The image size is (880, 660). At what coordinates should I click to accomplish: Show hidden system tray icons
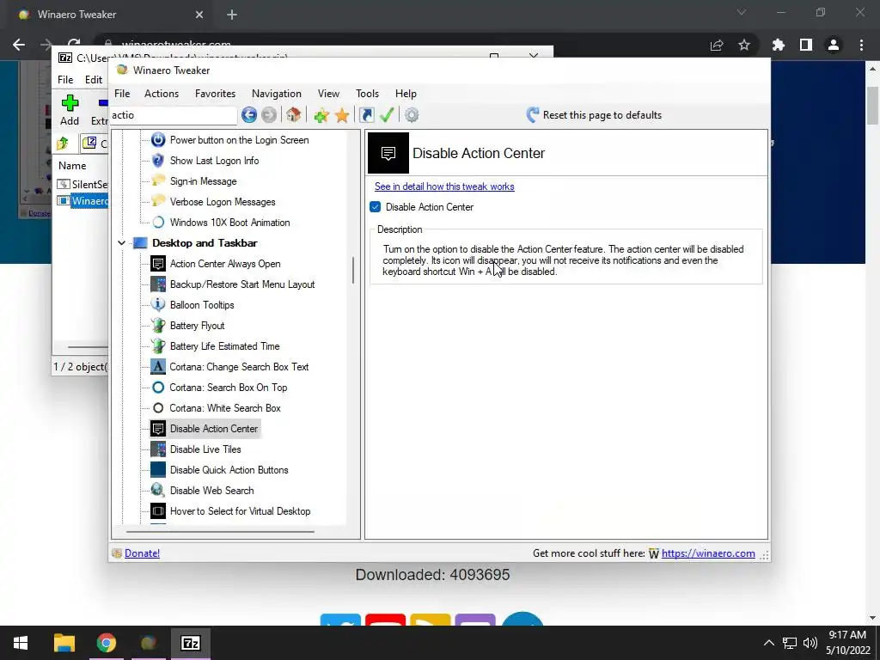769,643
